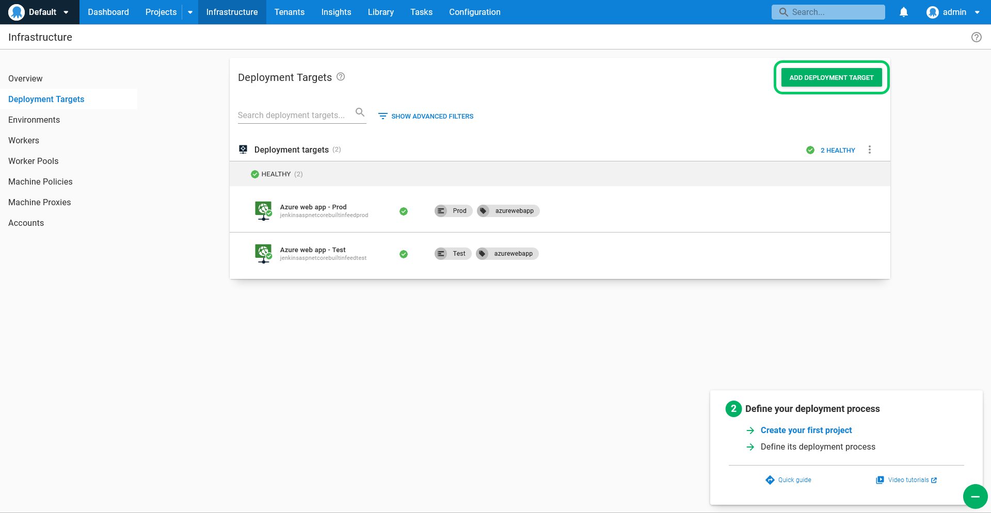Screen dimensions: 991x513
Task: Minimize the getting started panel with minus button
Action: click(975, 497)
